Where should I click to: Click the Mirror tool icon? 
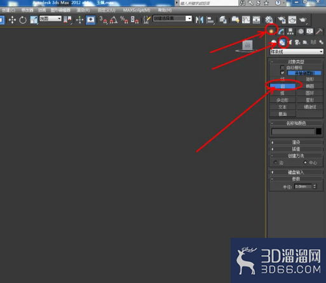(x=200, y=20)
